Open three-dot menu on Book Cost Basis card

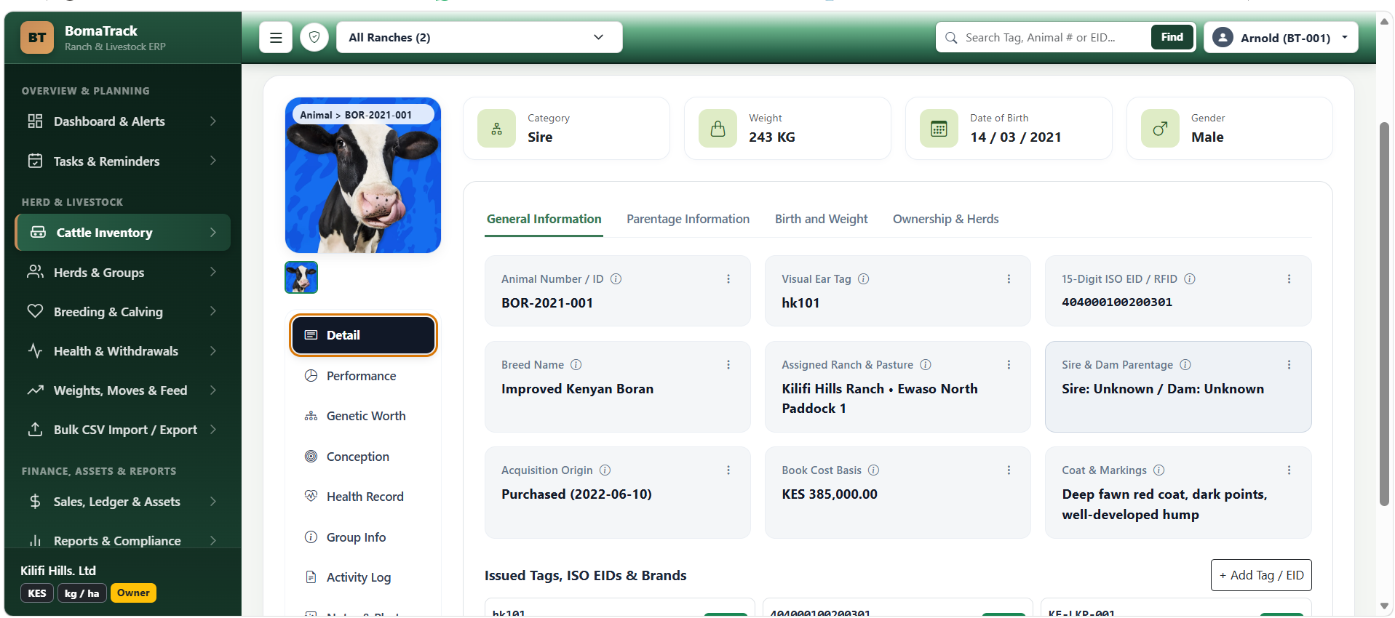coord(1009,470)
